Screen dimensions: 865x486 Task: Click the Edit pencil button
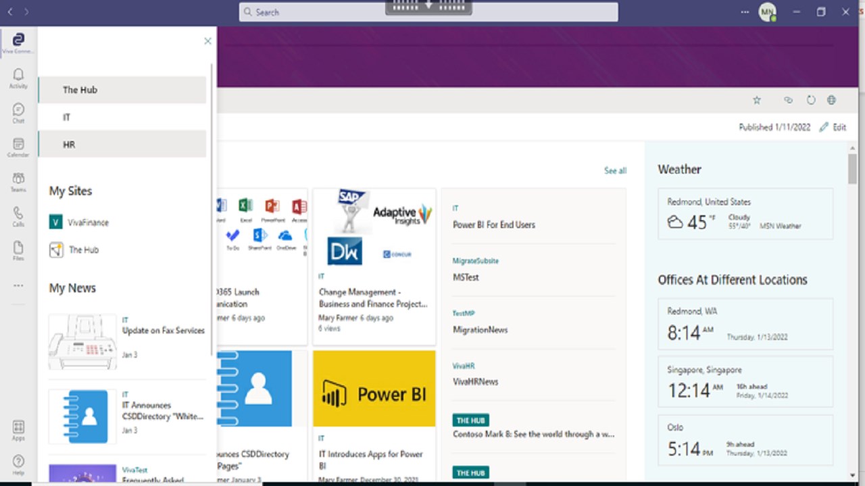pos(833,127)
